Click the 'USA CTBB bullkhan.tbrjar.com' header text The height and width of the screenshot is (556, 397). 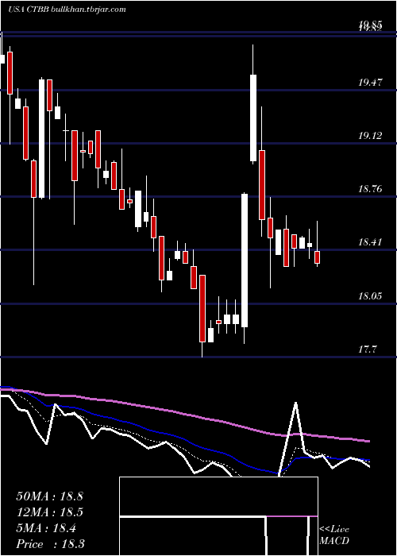[x=67, y=10]
